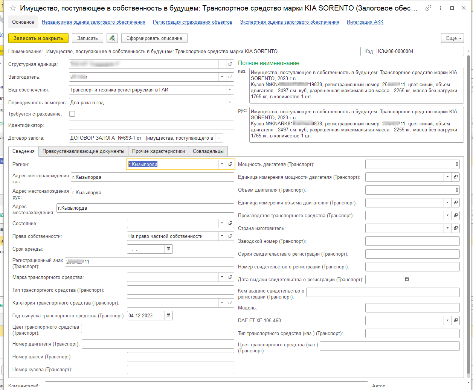Open Регистрация страхования объектов link
Screen dimensions: 473x390
click(x=192, y=22)
